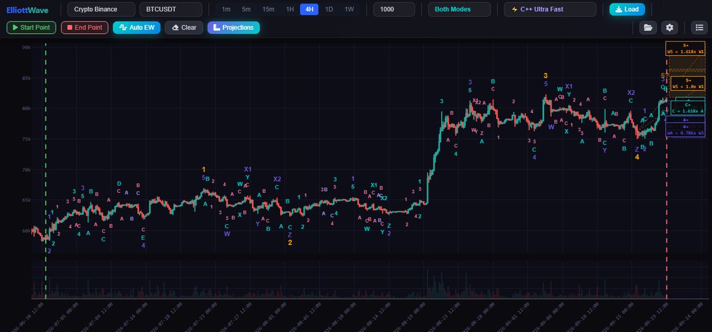The width and height of the screenshot is (712, 332).
Task: Expand the Both Modes dropdown
Action: point(459,9)
